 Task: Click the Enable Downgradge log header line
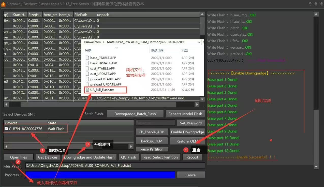251,73
